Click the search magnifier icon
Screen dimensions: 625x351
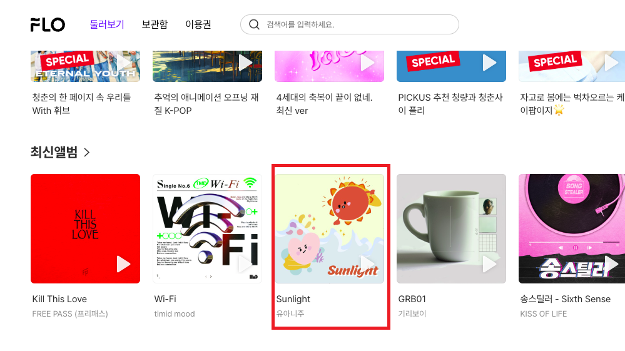254,24
